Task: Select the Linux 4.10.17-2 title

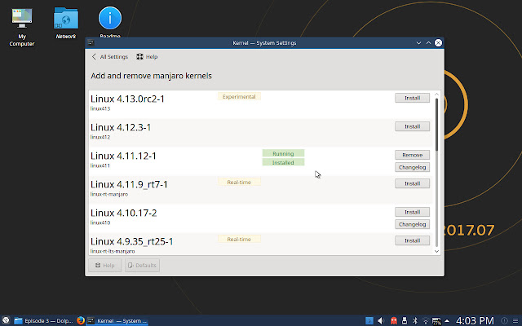Action: point(123,213)
